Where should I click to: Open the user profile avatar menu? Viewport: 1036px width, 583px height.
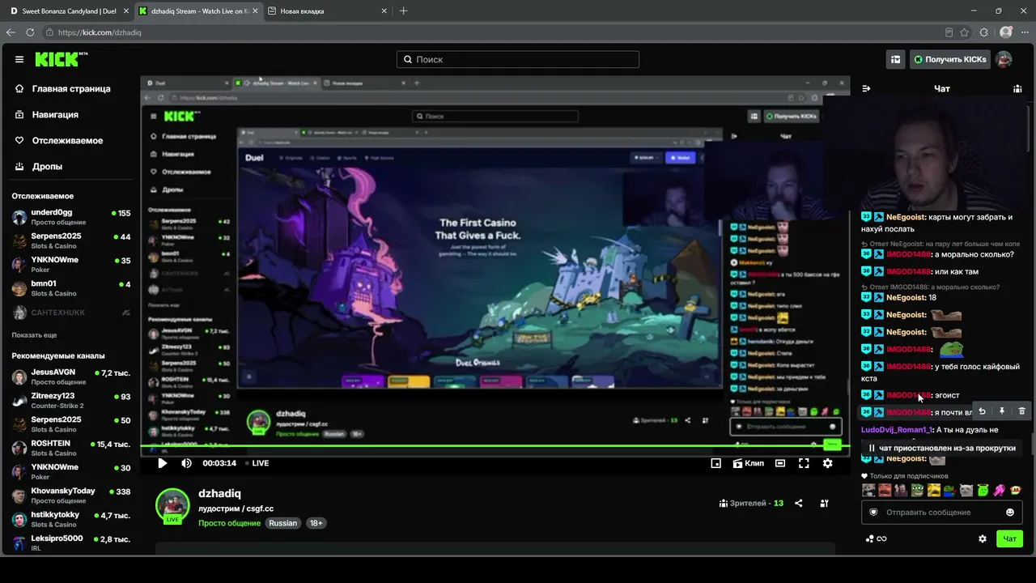(x=1004, y=59)
